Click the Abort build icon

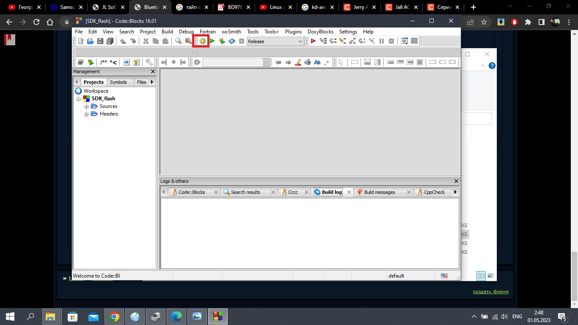[242, 41]
